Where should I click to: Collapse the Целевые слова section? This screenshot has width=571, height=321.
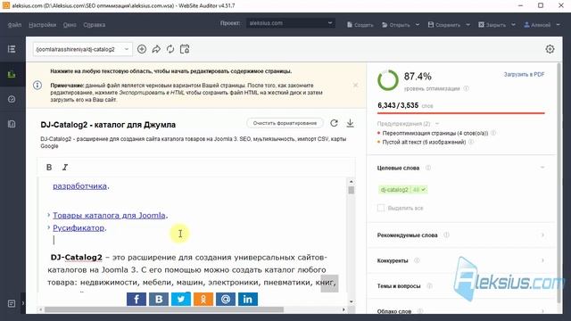542,168
